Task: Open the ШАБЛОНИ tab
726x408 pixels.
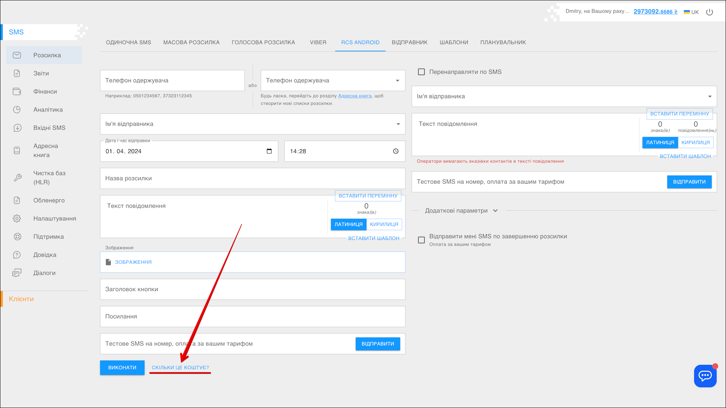Action: tap(454, 42)
